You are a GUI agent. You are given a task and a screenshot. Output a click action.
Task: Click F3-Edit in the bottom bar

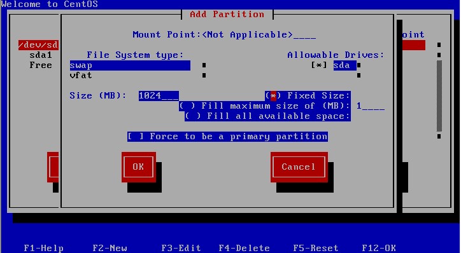coord(181,248)
